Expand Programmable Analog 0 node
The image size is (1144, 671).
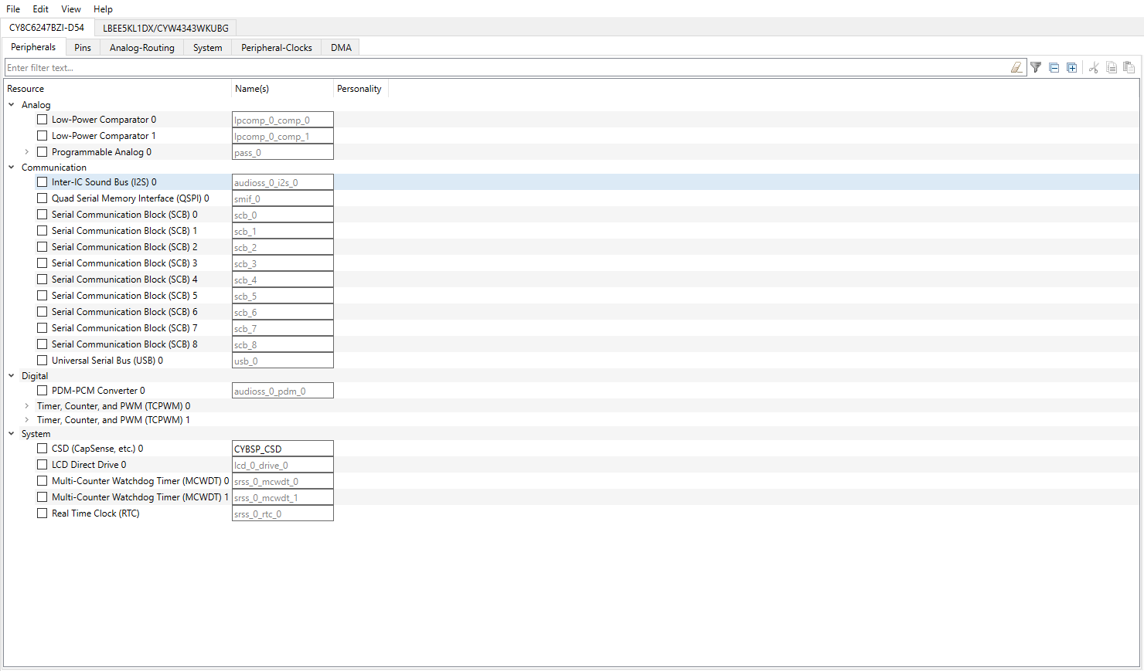click(27, 152)
